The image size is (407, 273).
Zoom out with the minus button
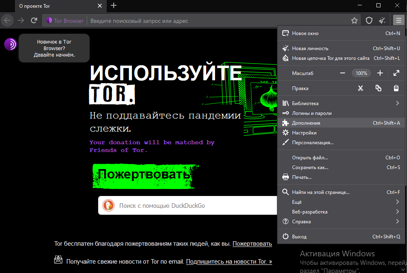pos(343,73)
